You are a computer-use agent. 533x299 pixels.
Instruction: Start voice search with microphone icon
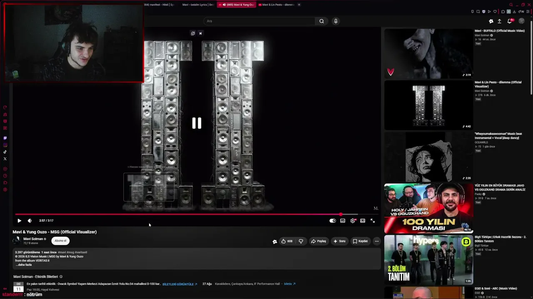(336, 21)
